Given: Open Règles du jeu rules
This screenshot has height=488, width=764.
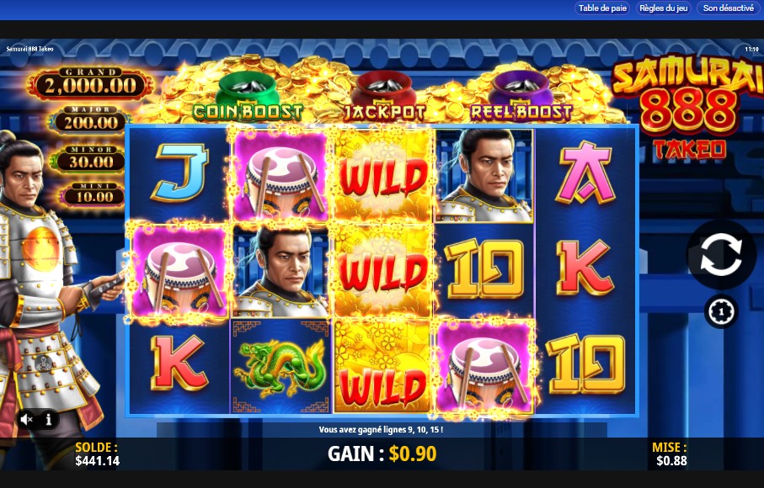Looking at the screenshot, I should 663,8.
